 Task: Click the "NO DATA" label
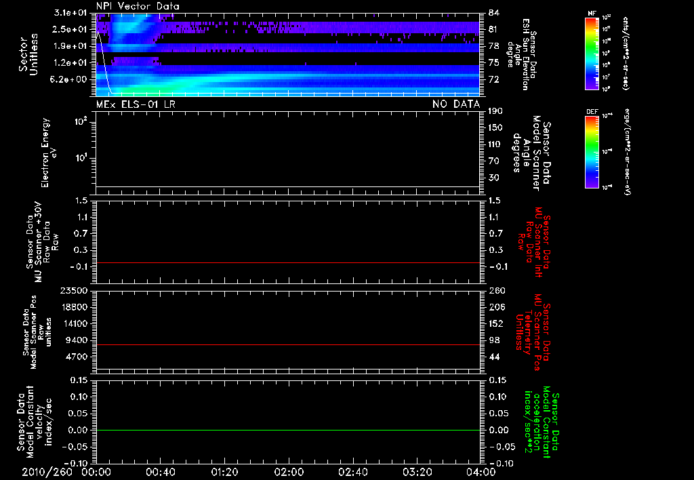[x=456, y=104]
